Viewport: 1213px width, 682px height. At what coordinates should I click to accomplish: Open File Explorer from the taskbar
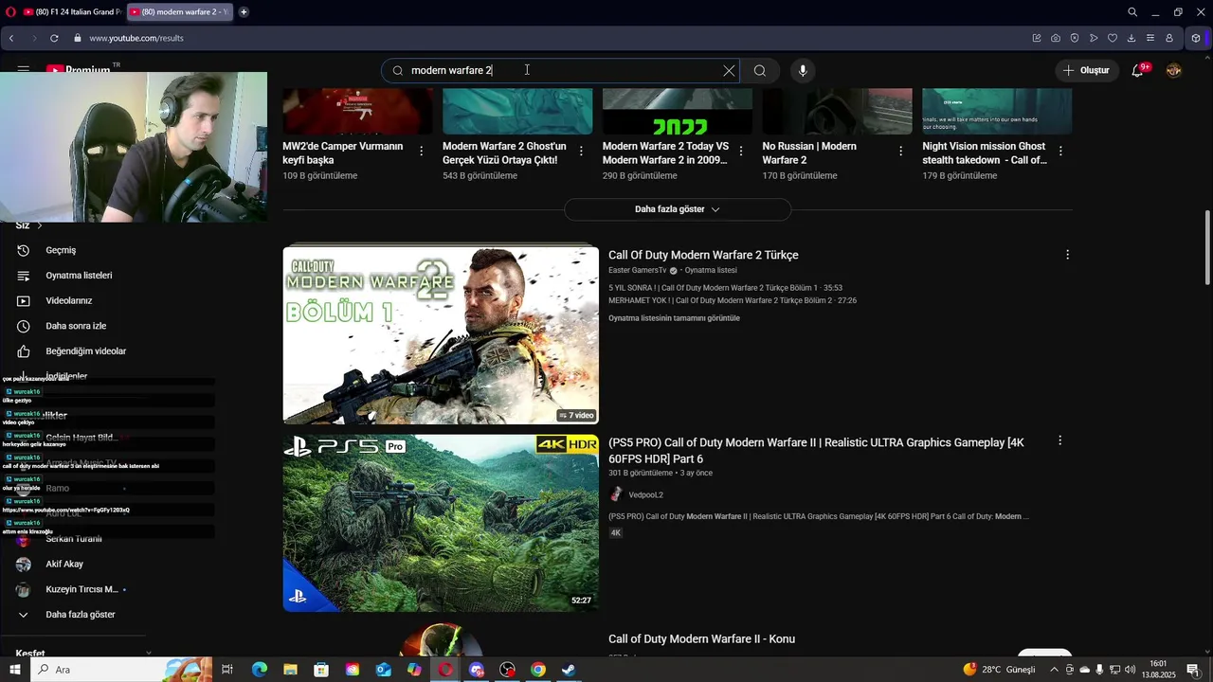(x=290, y=670)
